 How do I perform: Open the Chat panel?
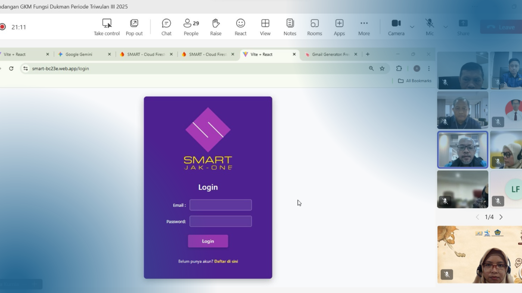[166, 27]
